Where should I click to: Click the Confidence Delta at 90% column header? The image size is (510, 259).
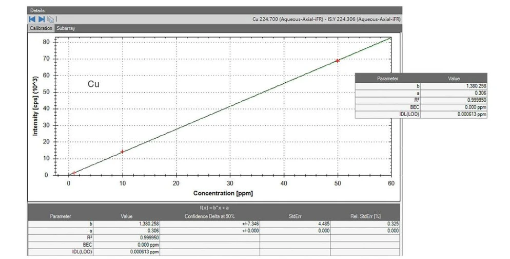209,216
